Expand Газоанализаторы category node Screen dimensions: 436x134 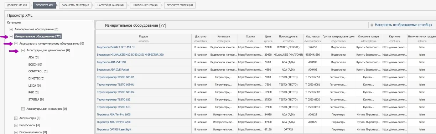16,132
